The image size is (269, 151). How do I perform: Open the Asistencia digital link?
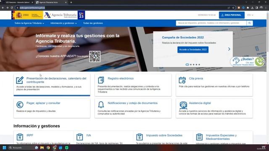click(x=200, y=103)
